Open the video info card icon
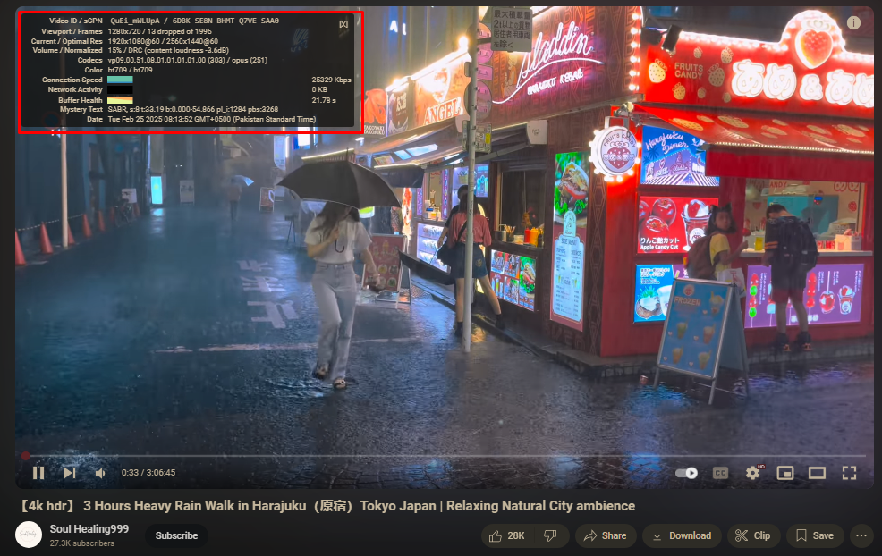Image resolution: width=882 pixels, height=556 pixels. tap(853, 22)
